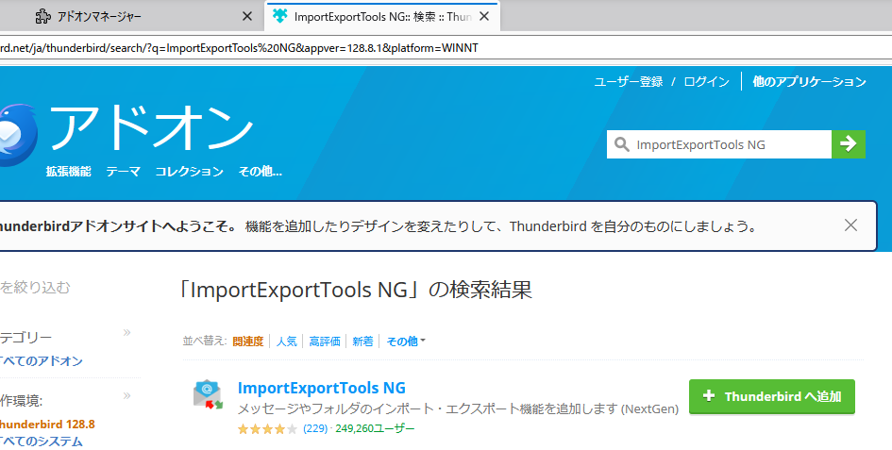Sort results by 高評価

(325, 342)
